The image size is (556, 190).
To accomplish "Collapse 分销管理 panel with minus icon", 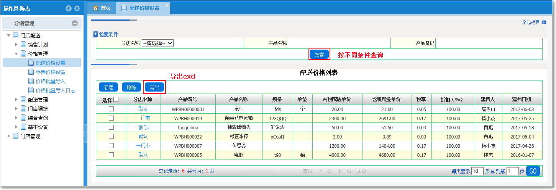I will coord(75,23).
